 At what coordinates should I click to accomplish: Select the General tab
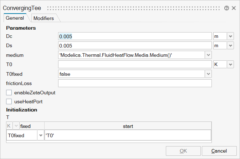pos(15,18)
